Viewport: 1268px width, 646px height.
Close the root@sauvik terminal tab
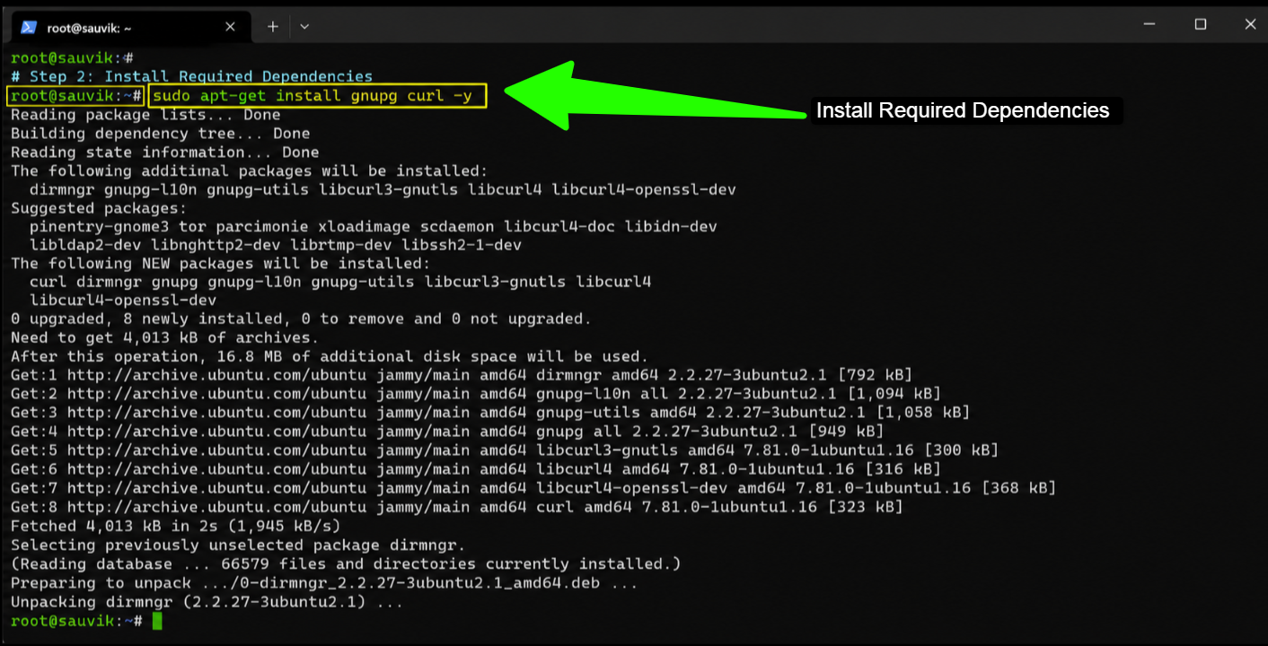click(x=231, y=27)
